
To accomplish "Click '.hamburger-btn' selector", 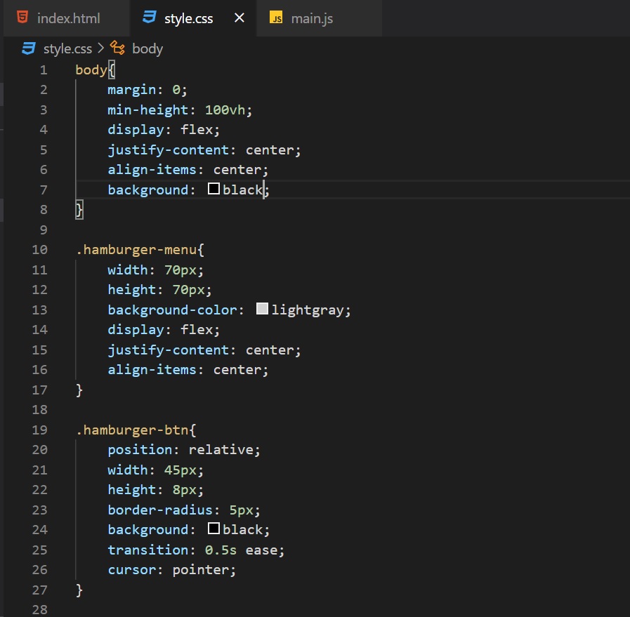I will point(132,430).
